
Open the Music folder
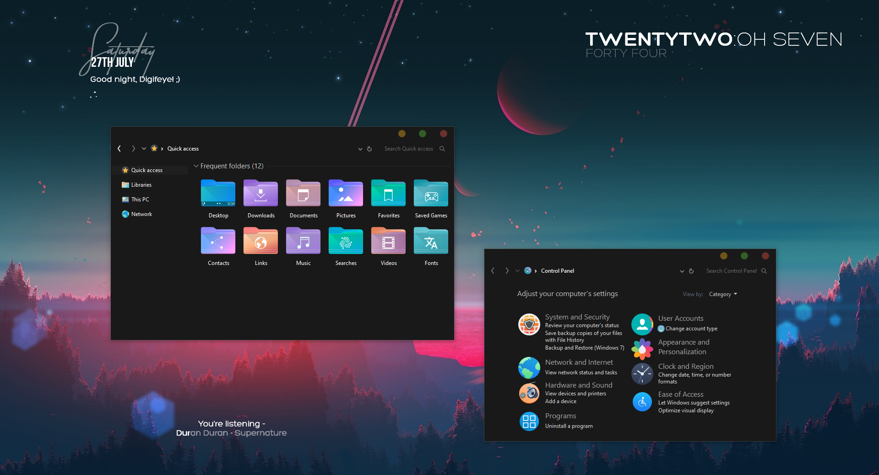[x=303, y=241]
